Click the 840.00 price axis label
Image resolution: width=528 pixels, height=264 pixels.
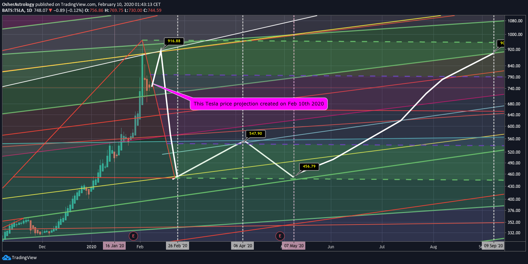[x=515, y=66]
